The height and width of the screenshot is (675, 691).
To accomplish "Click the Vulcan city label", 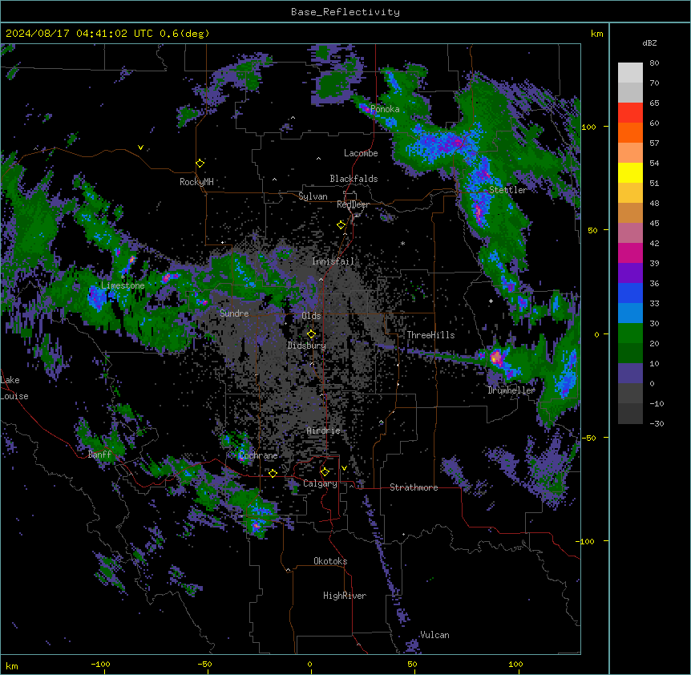I will coord(434,635).
